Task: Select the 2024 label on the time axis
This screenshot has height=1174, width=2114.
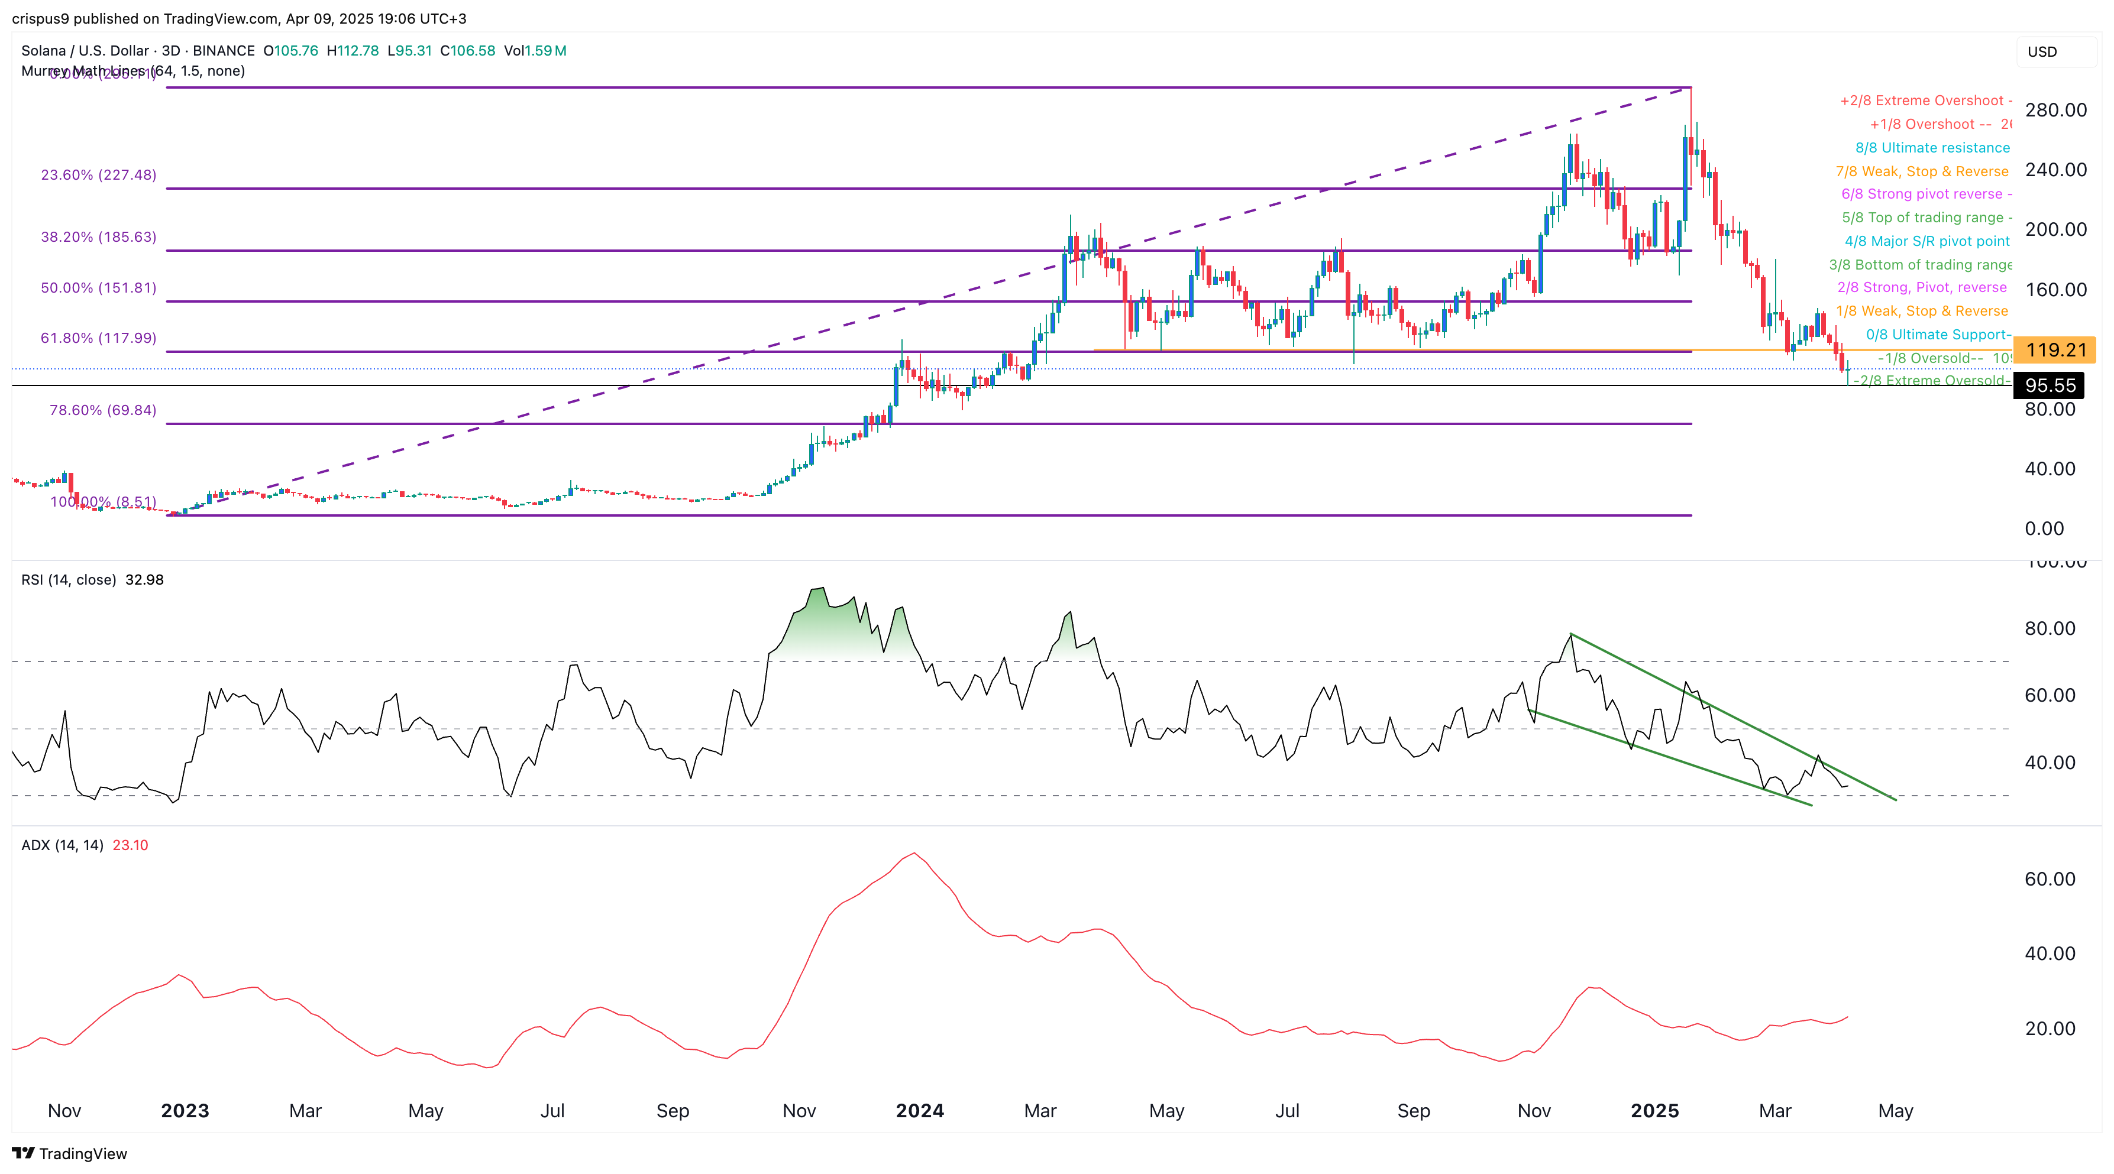Action: tap(919, 1111)
